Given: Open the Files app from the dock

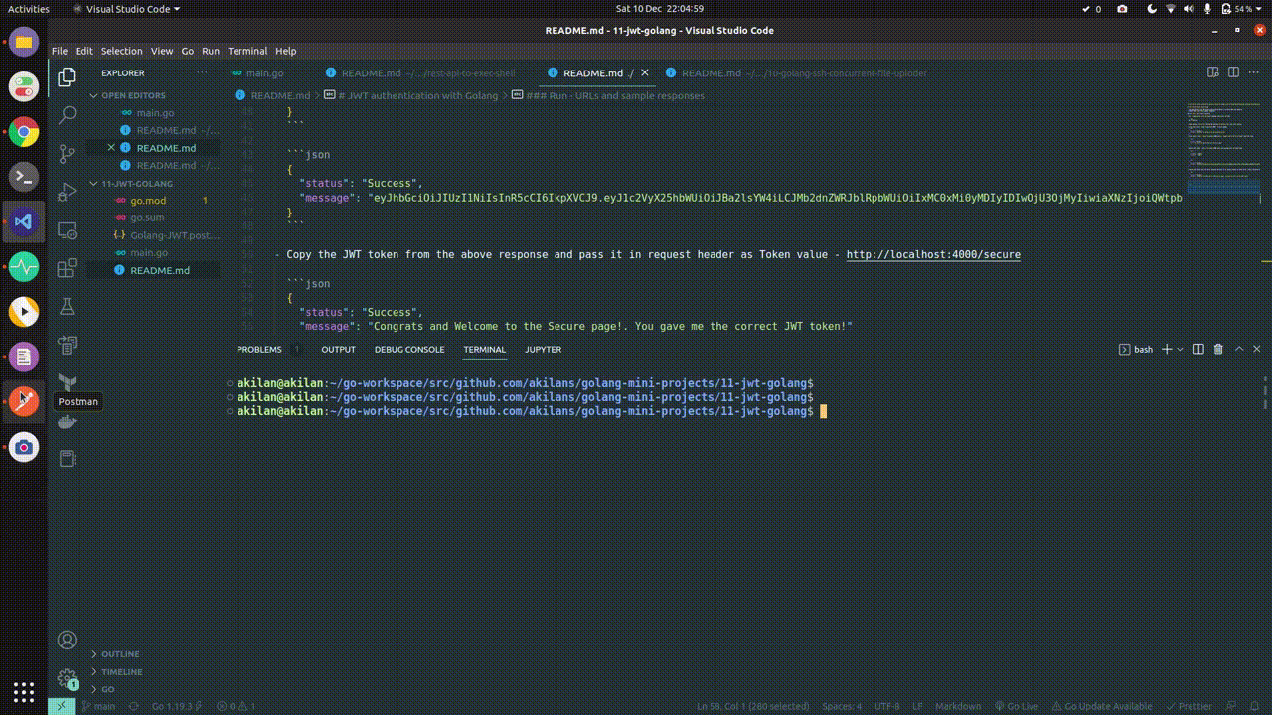Looking at the screenshot, I should pos(24,42).
